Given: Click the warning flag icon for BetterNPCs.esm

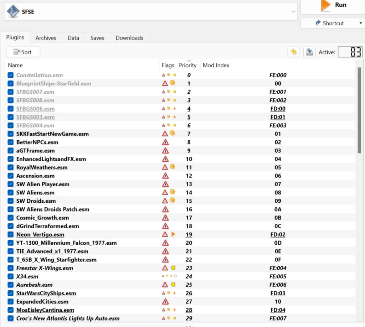Looking at the screenshot, I should (165, 142).
